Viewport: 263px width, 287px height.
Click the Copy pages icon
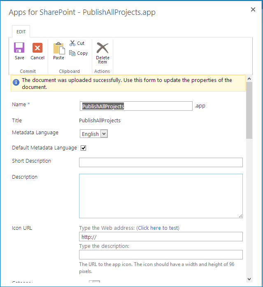72,53
